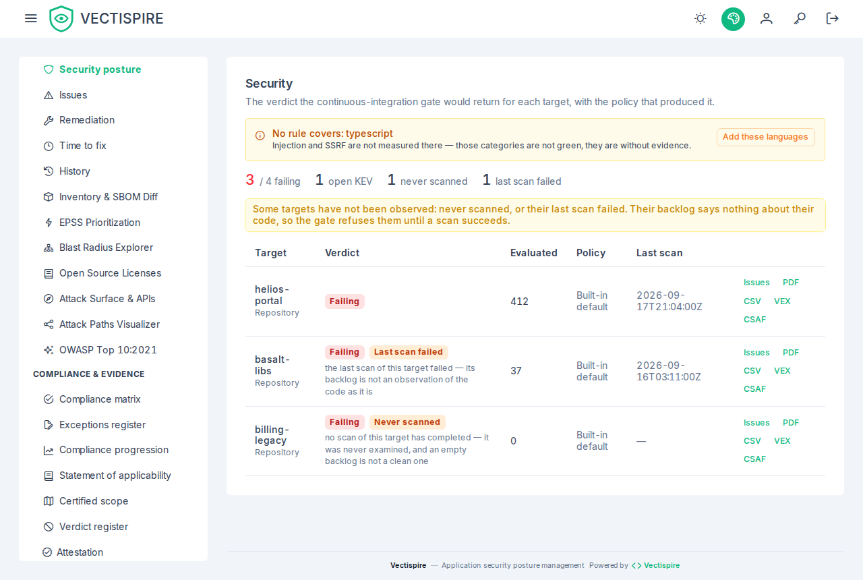Click the Add these languages button
Image resolution: width=863 pixels, height=580 pixels.
(x=765, y=137)
